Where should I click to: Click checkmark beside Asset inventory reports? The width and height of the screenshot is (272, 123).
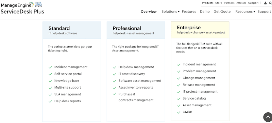click(x=114, y=88)
